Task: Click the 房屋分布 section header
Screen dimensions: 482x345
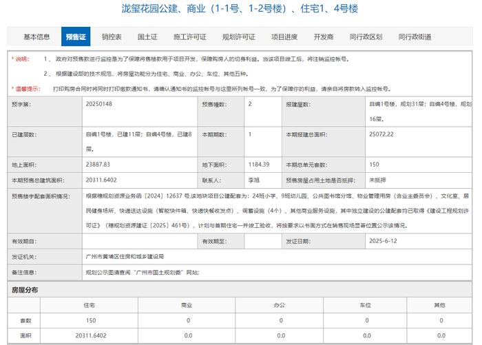Action: pyautogui.click(x=240, y=290)
